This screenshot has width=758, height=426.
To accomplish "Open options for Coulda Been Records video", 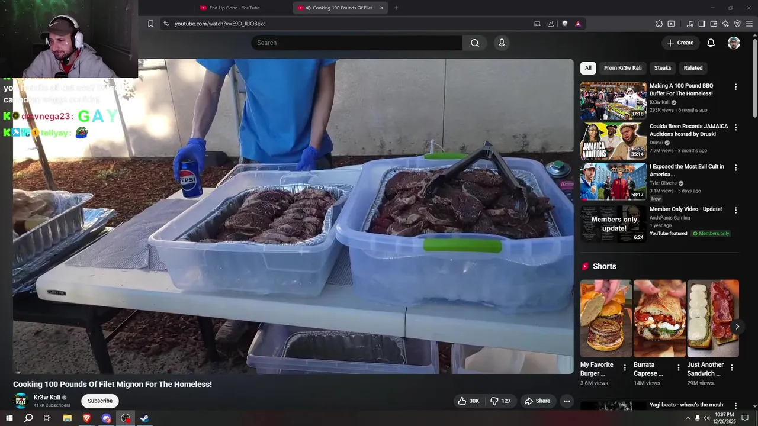I will 735,127.
